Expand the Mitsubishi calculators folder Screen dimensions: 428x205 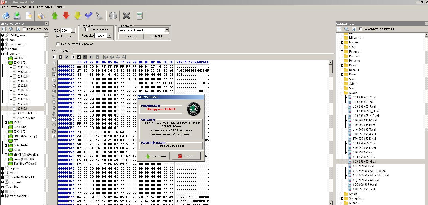[342, 38]
